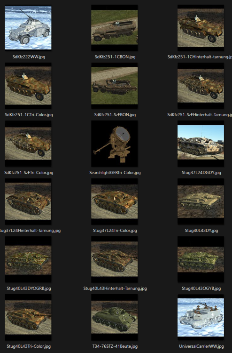The height and width of the screenshot is (353, 232).
Task: Open the SdKfz251-1CBON.jpg thumbnail
Action: 114,28
